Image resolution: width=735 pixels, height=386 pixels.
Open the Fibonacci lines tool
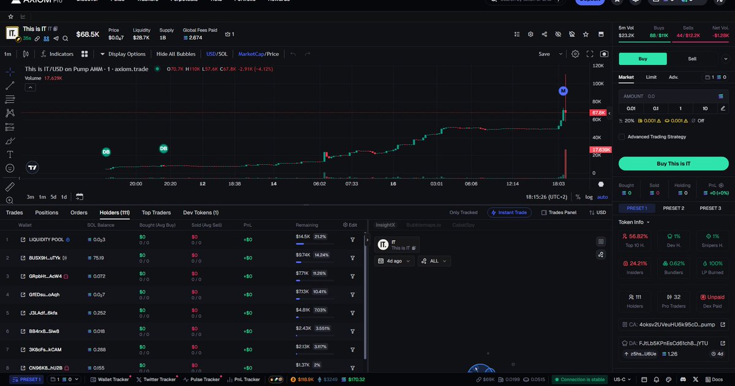point(10,99)
